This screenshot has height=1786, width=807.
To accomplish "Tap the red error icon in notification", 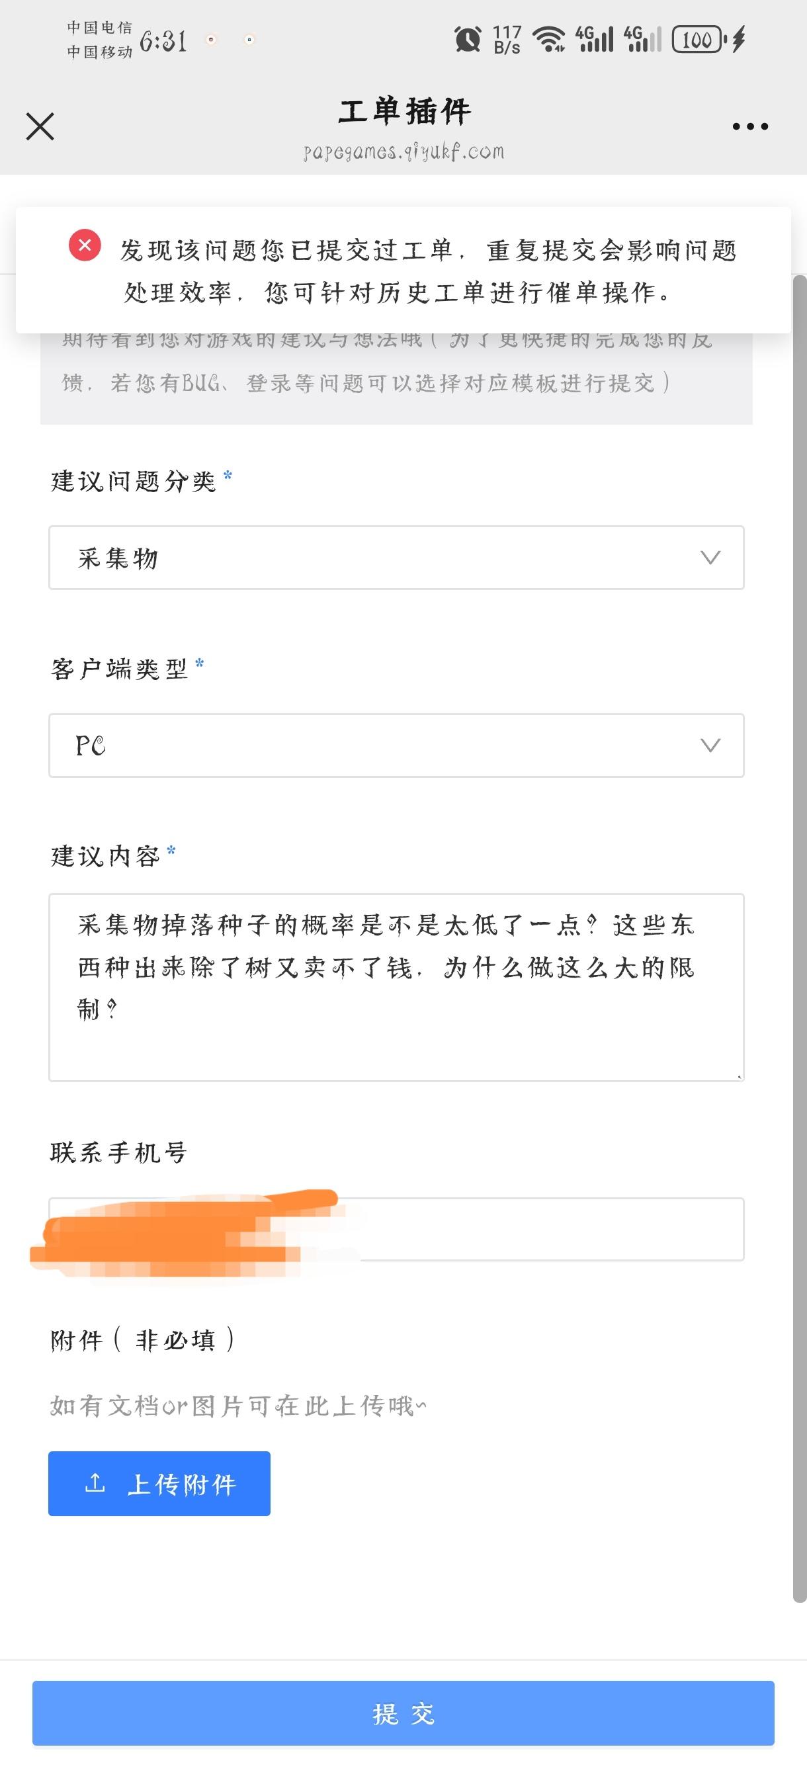I will (x=85, y=245).
